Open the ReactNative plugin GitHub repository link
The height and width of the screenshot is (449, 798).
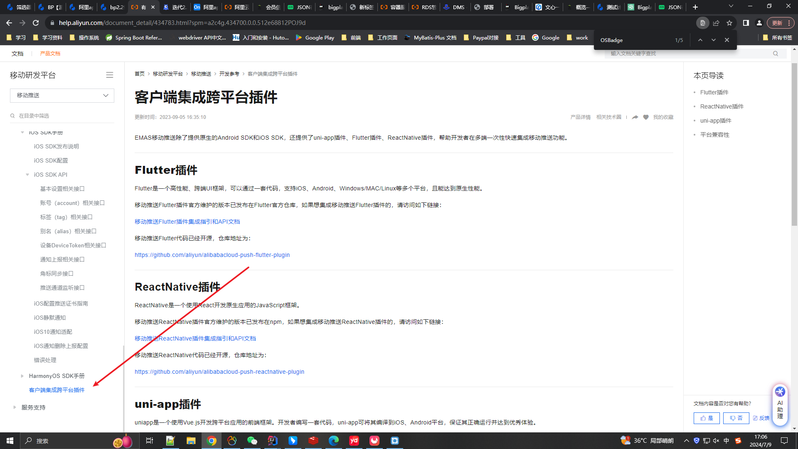tap(219, 372)
